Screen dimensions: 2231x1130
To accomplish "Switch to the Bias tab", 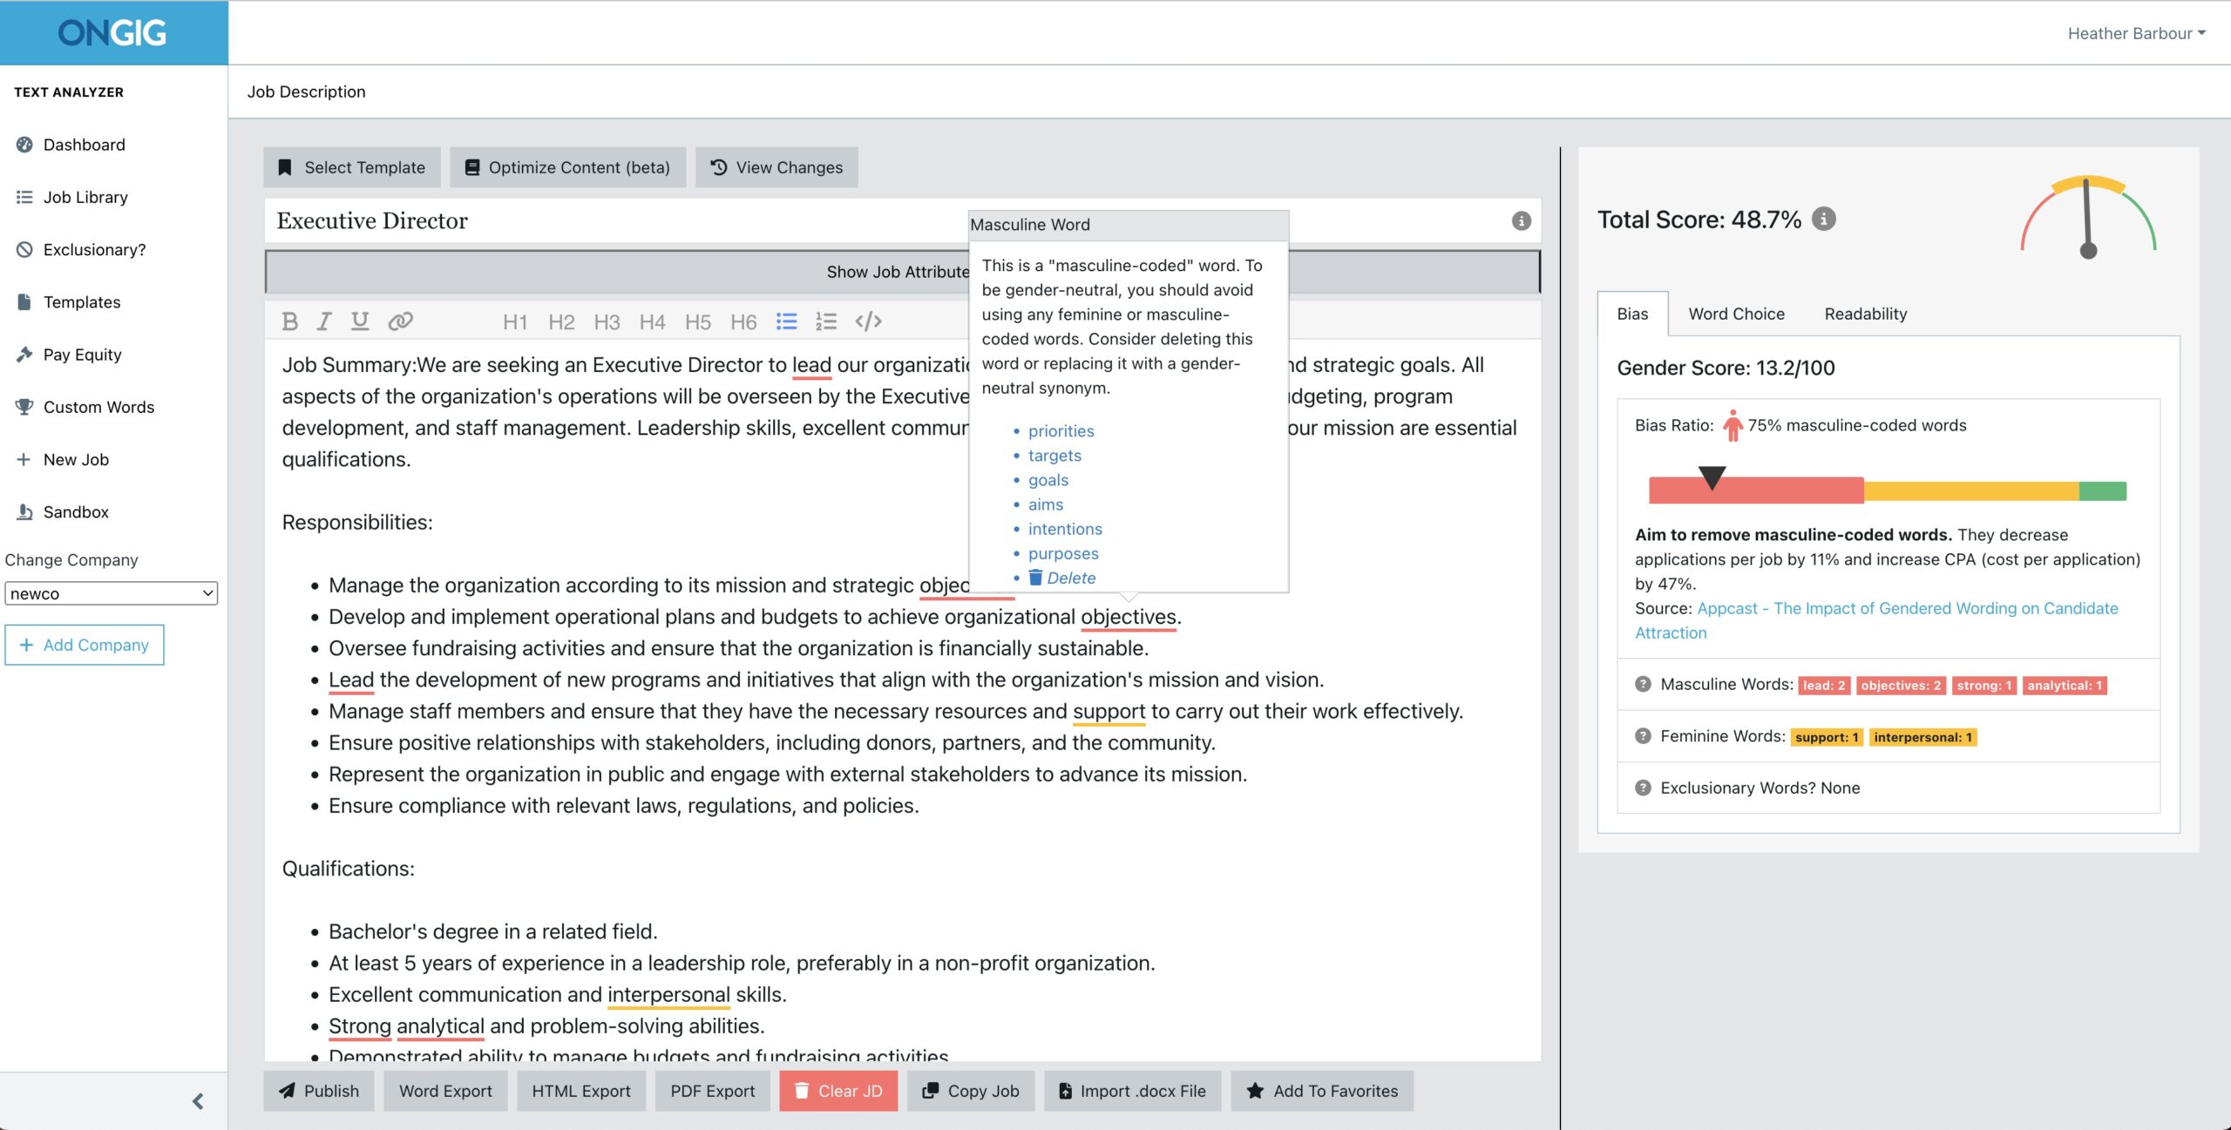I will click(x=1632, y=314).
